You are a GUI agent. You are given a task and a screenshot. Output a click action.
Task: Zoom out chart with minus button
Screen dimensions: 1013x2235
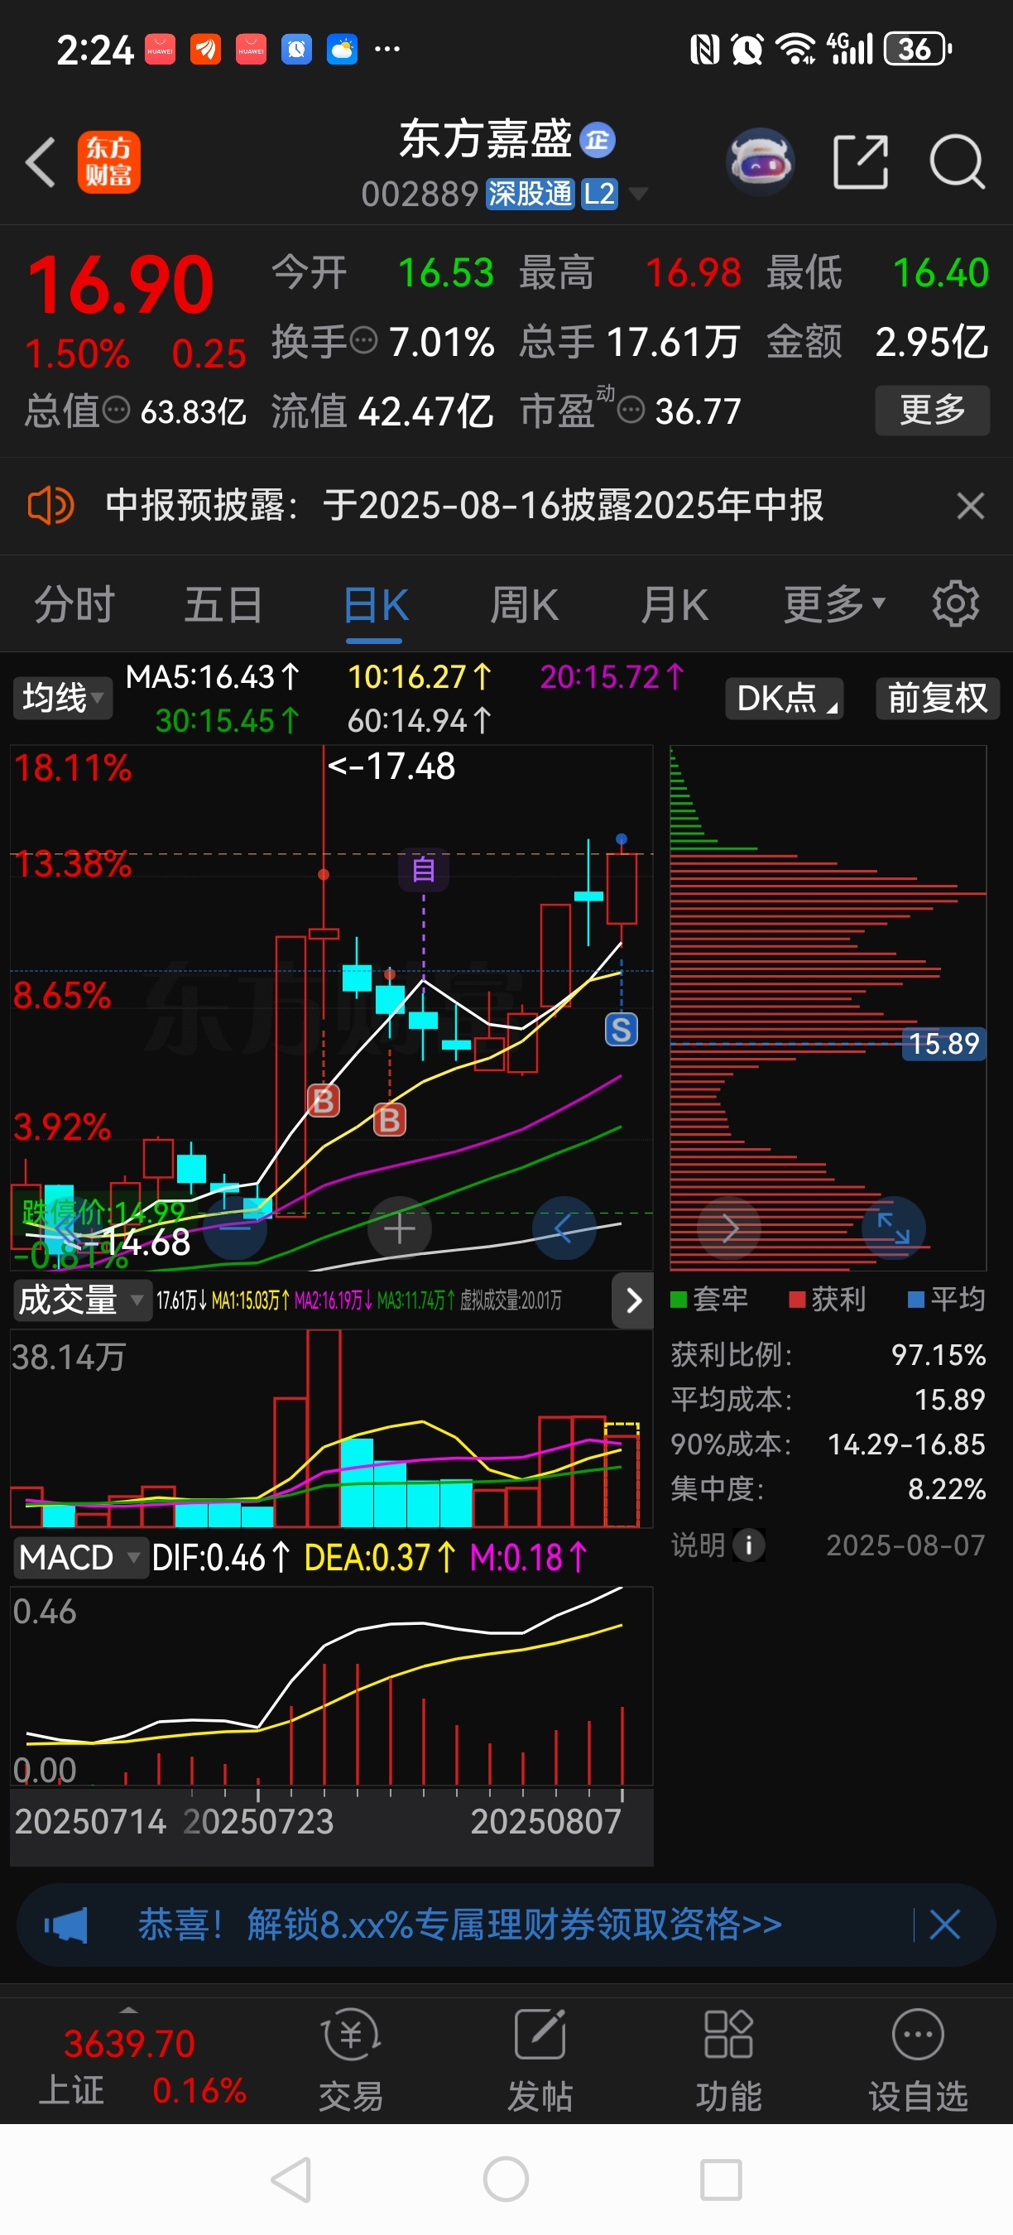235,1228
